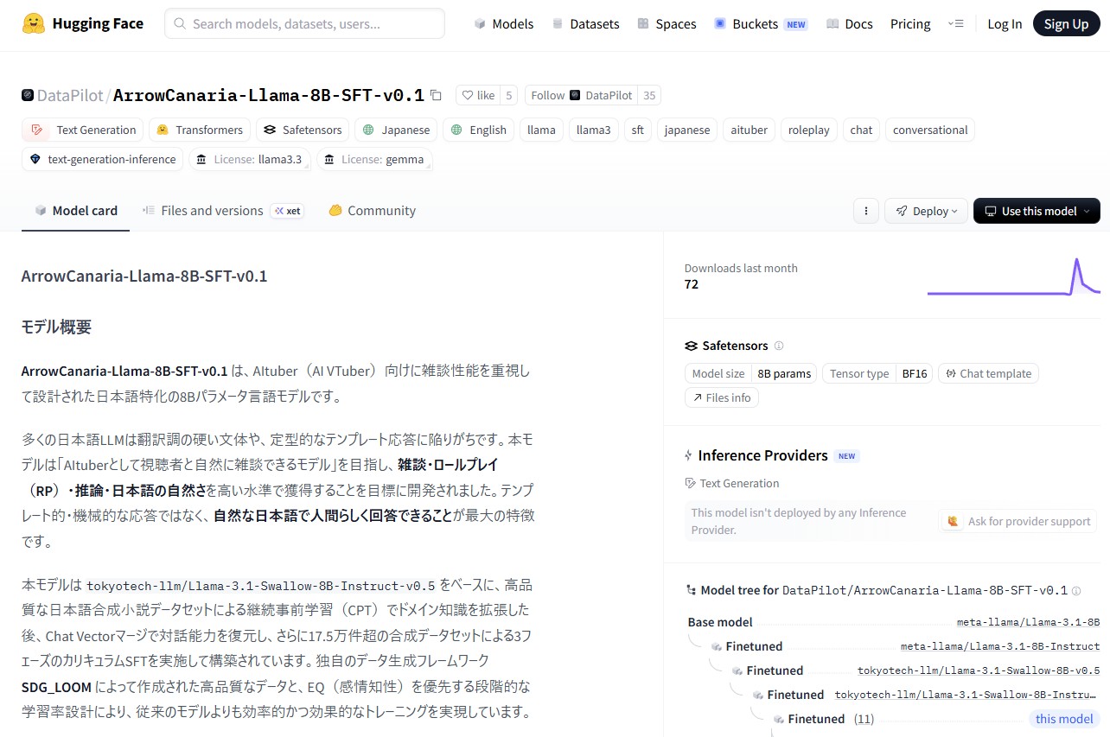Screen dimensions: 1110x737
Task: Click the downloads trend graph
Action: click(1013, 277)
